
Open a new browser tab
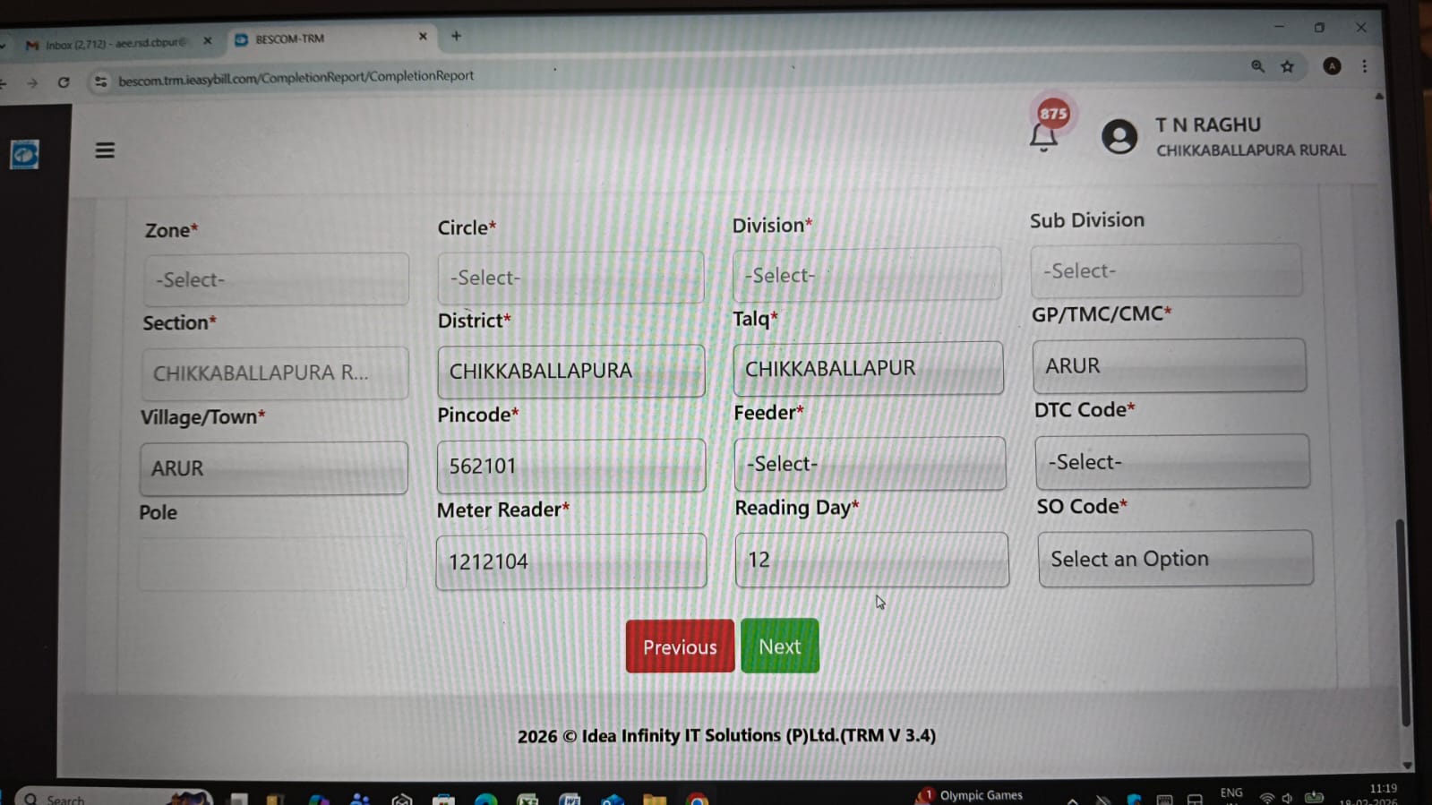coord(457,36)
